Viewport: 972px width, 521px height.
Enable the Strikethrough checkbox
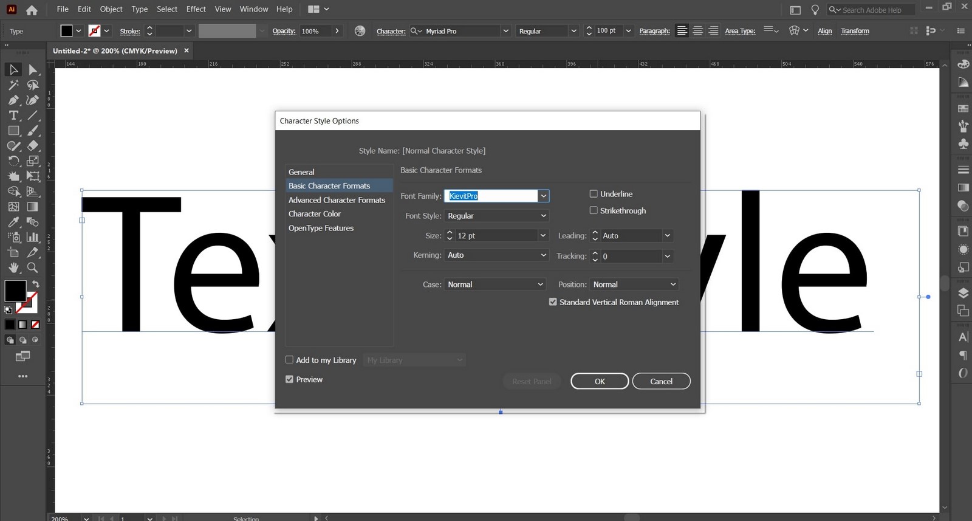[594, 210]
